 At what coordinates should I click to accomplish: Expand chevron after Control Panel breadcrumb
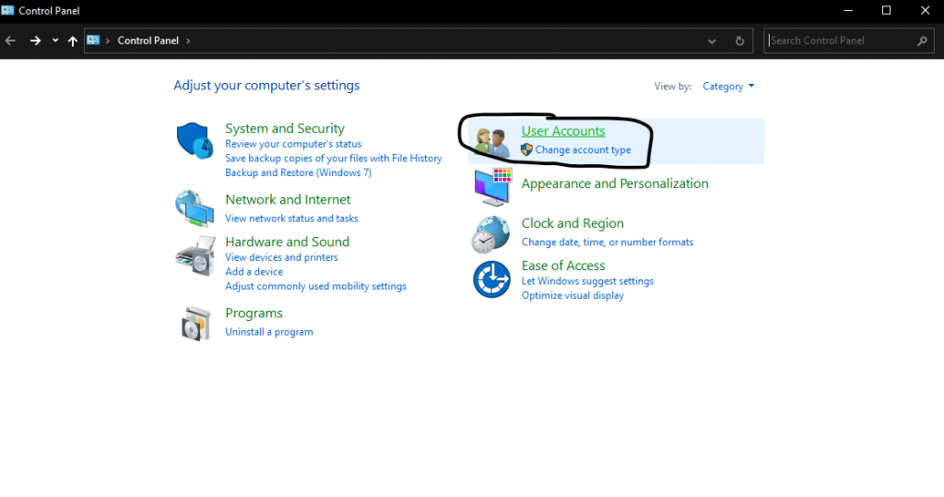tap(188, 41)
